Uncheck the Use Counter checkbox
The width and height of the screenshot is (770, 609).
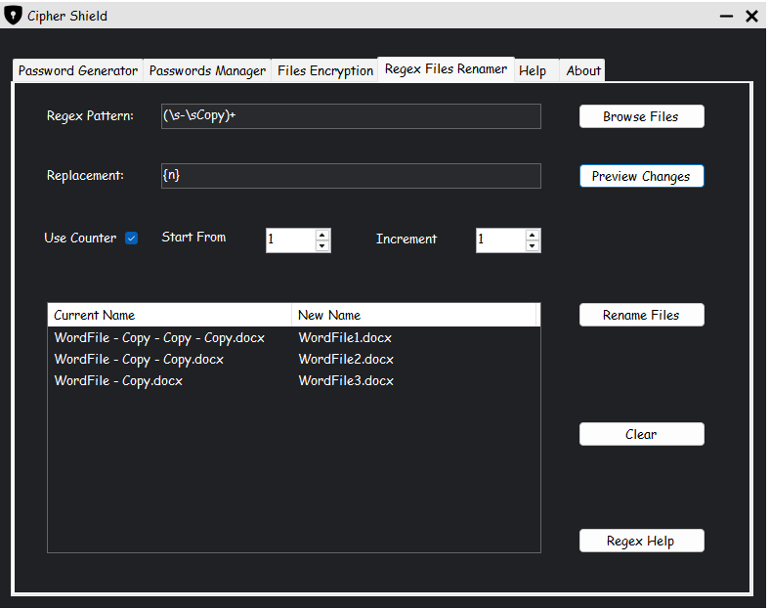pos(132,239)
